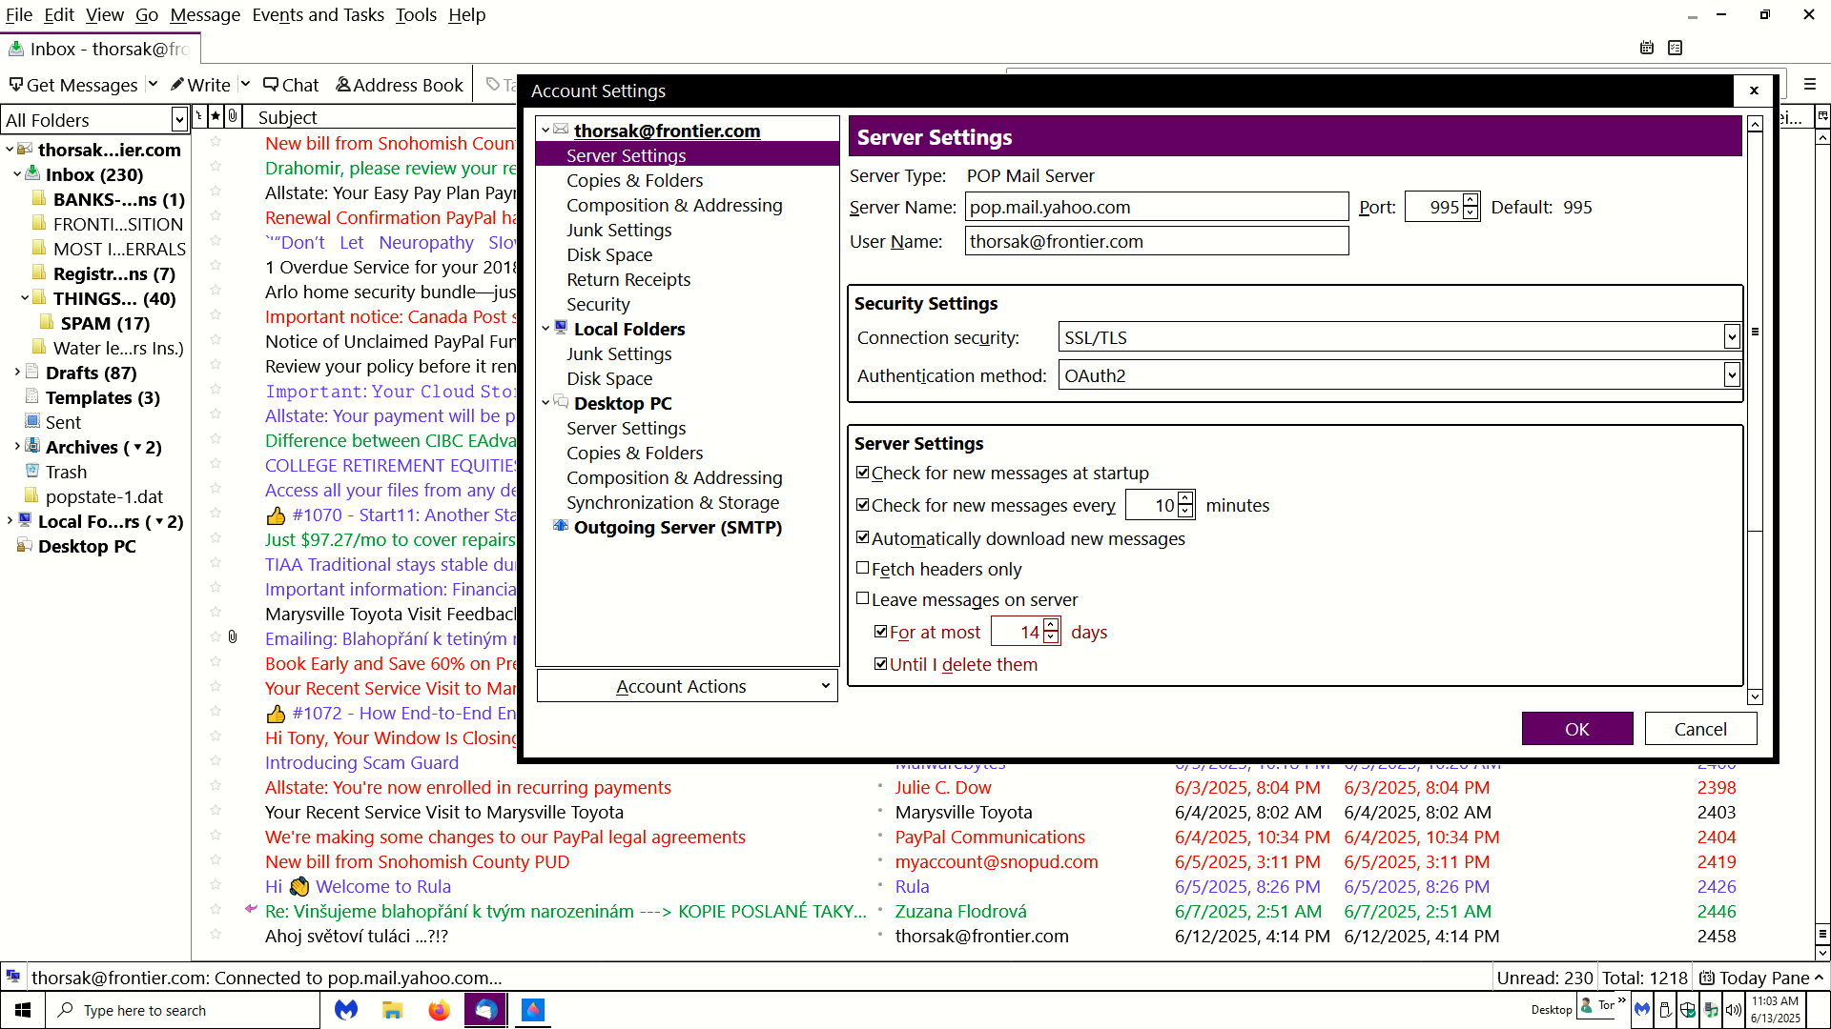Star the Marysville Toyota Visit Feedback message
Viewport: 1831px width, 1029px height.
216,613
